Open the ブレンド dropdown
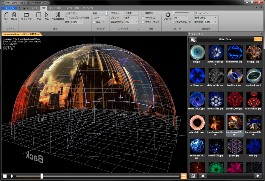265x181 pixels. pos(131,17)
